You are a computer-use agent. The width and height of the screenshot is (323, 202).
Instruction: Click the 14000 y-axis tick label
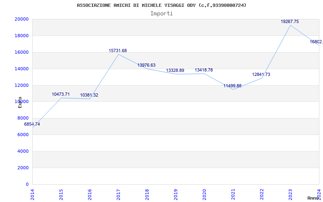21,69
